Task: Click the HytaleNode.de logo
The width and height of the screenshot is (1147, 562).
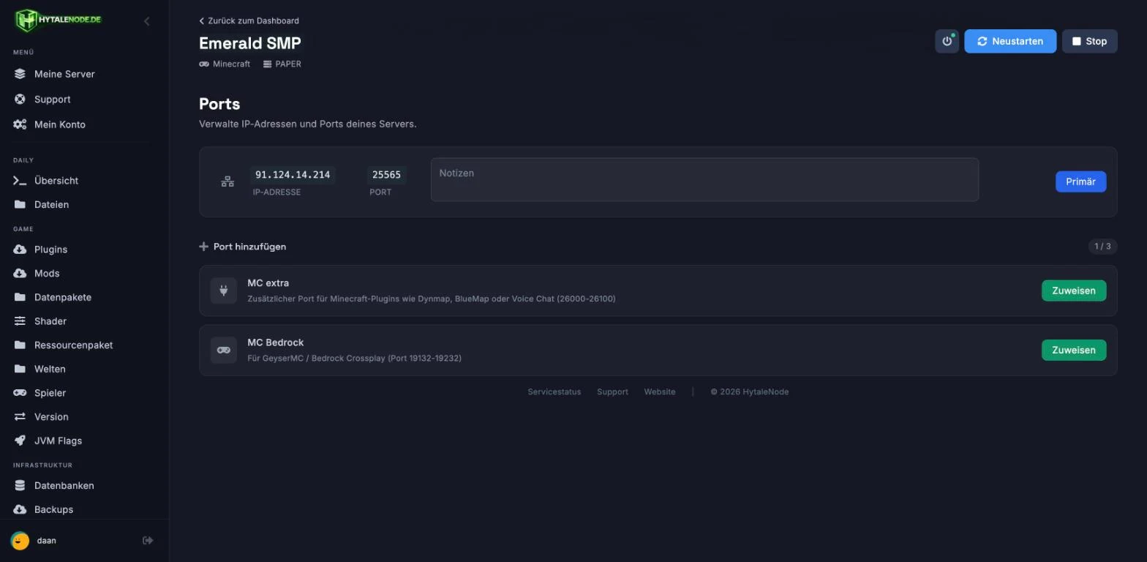Action: click(x=58, y=20)
